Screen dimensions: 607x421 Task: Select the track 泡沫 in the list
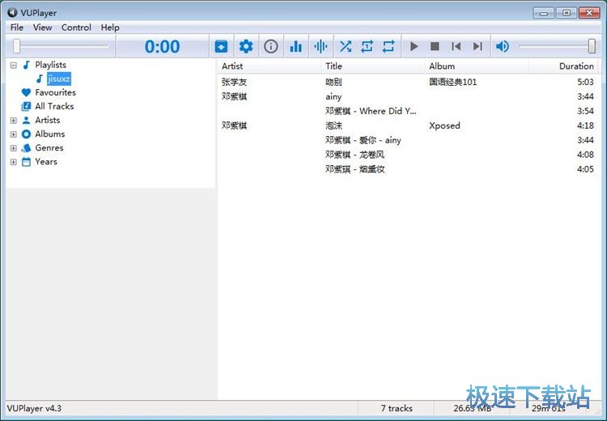[x=333, y=125]
